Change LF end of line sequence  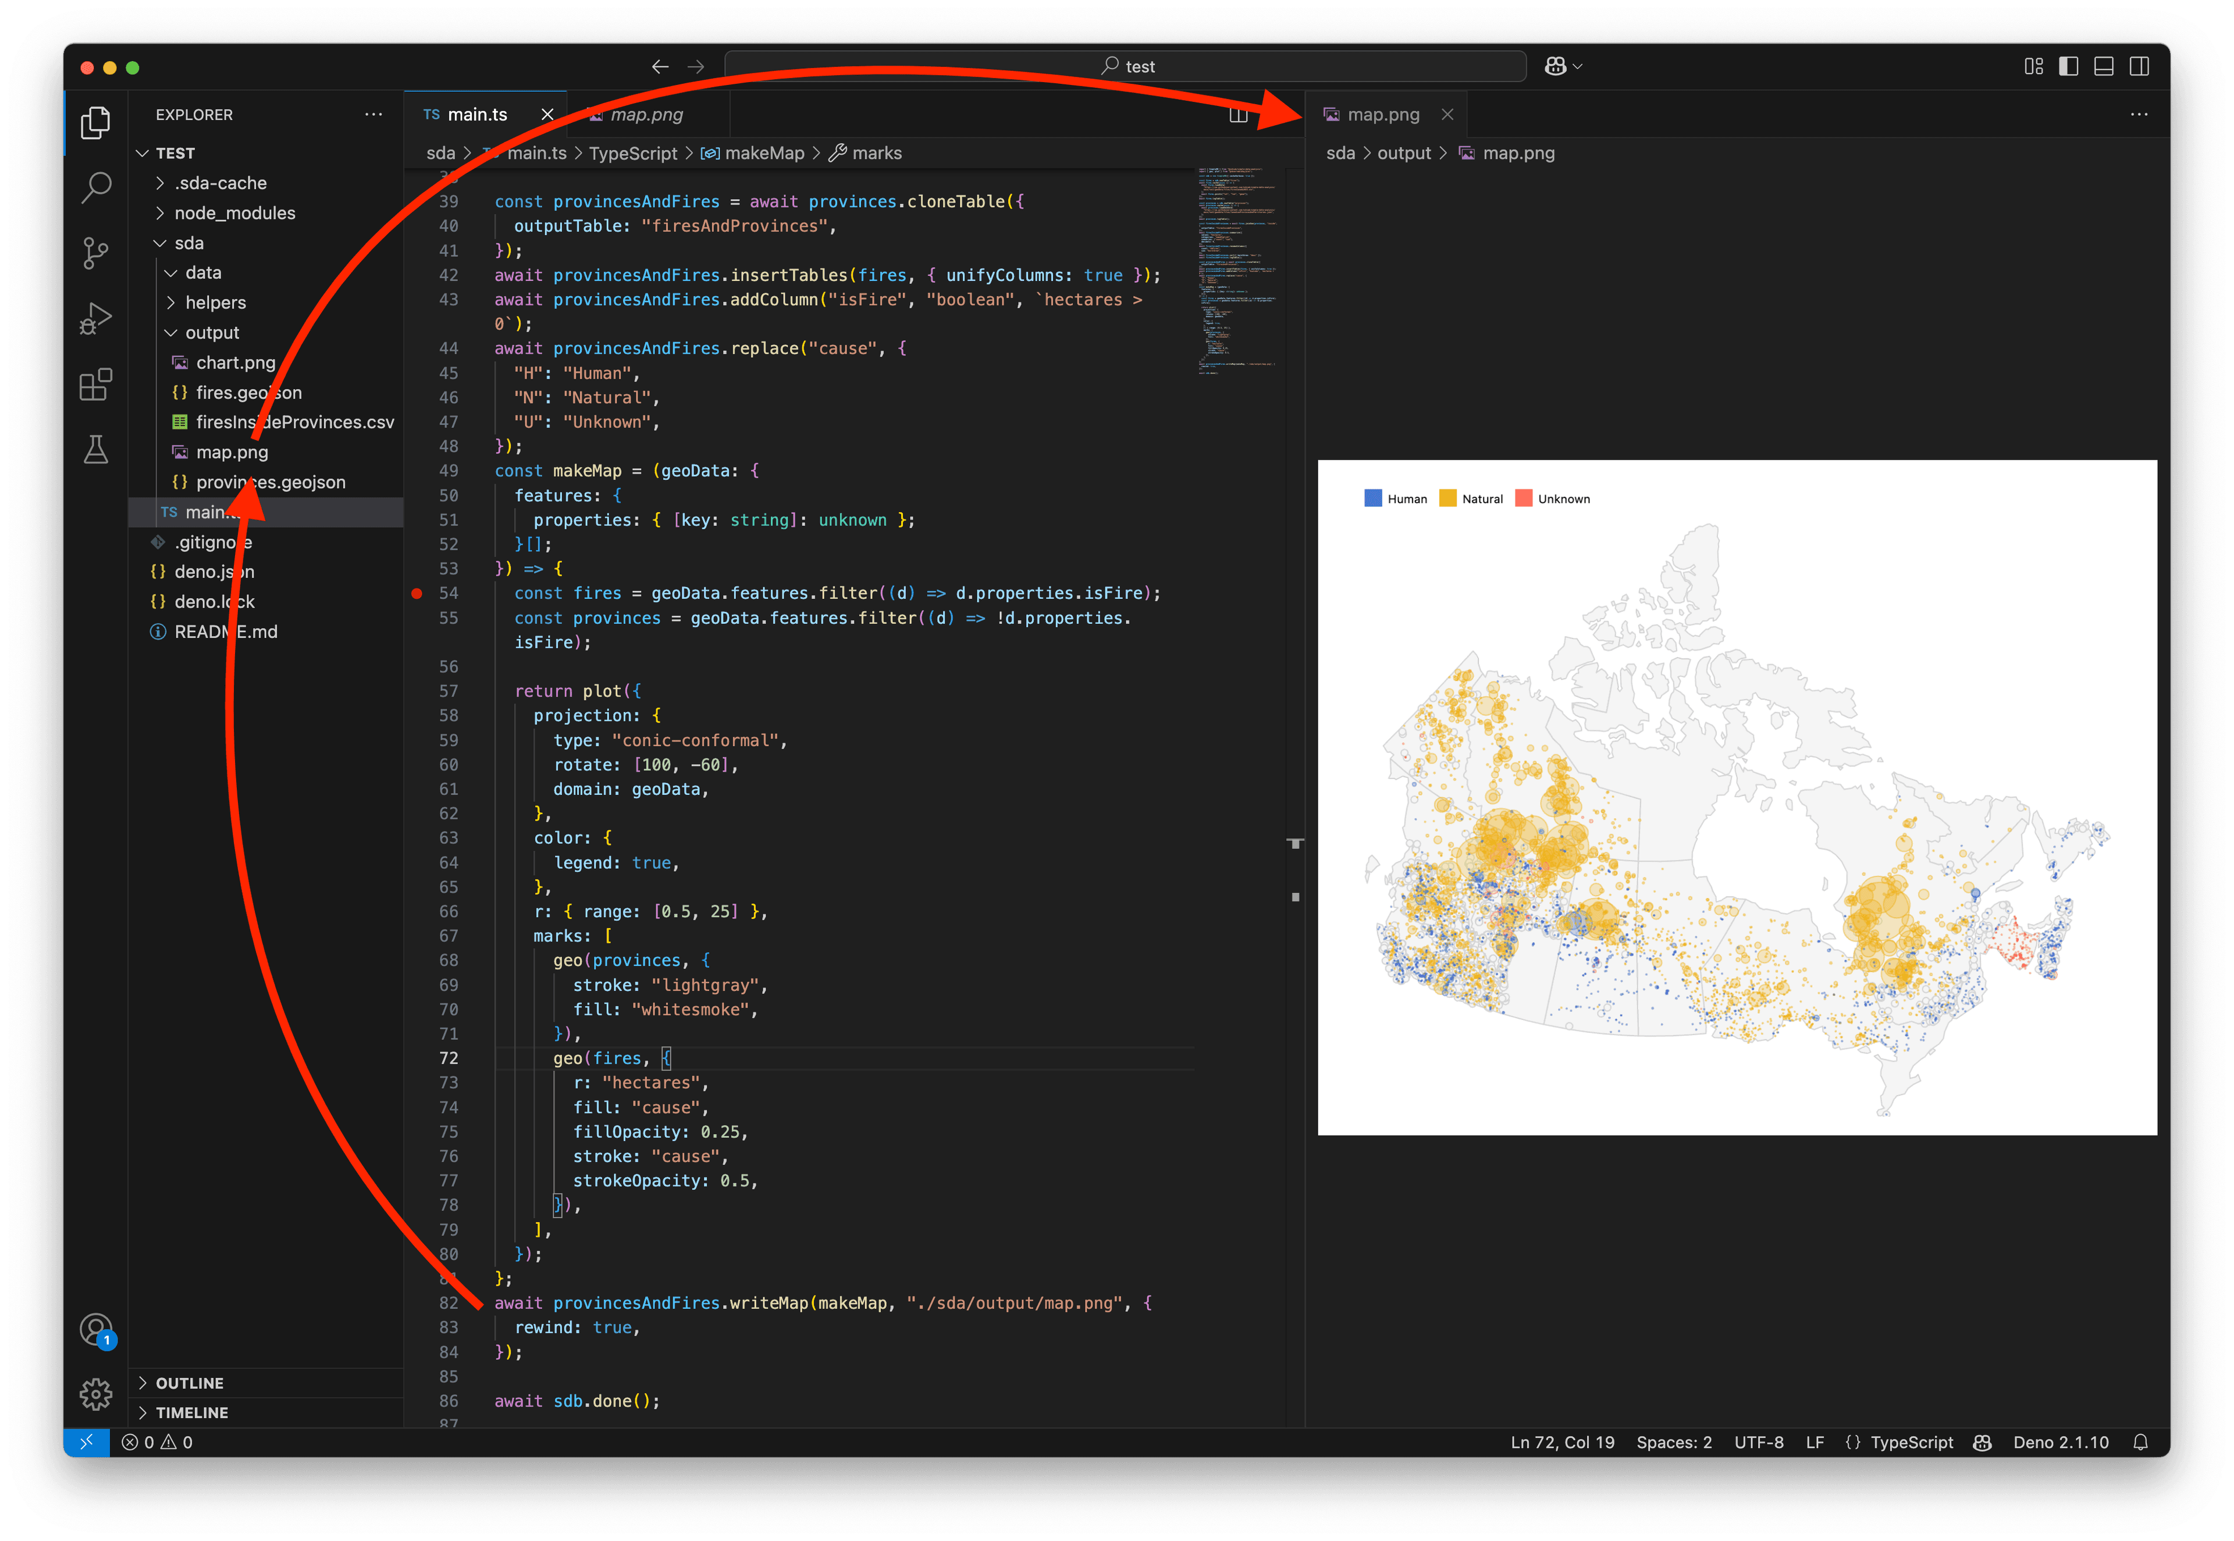pos(1814,1441)
